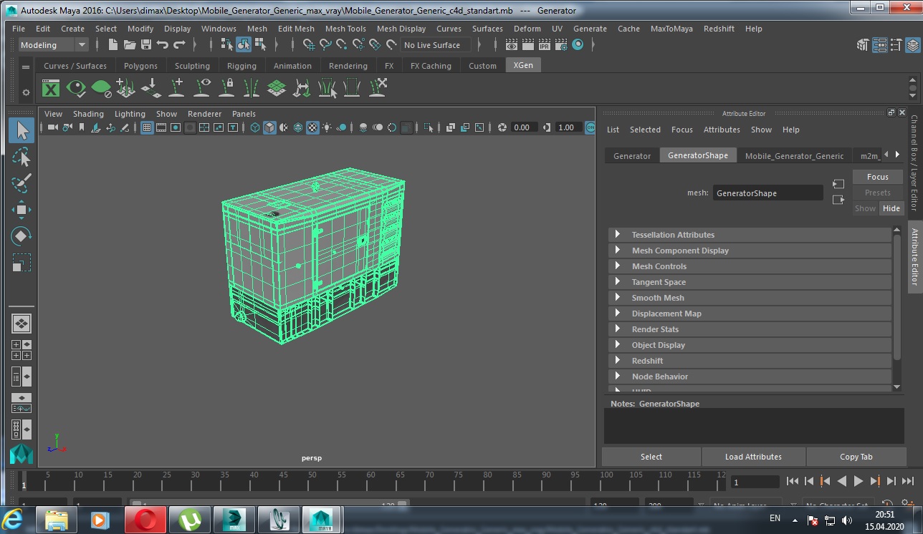The image size is (923, 534).
Task: Click the Copy Tab button
Action: (856, 457)
